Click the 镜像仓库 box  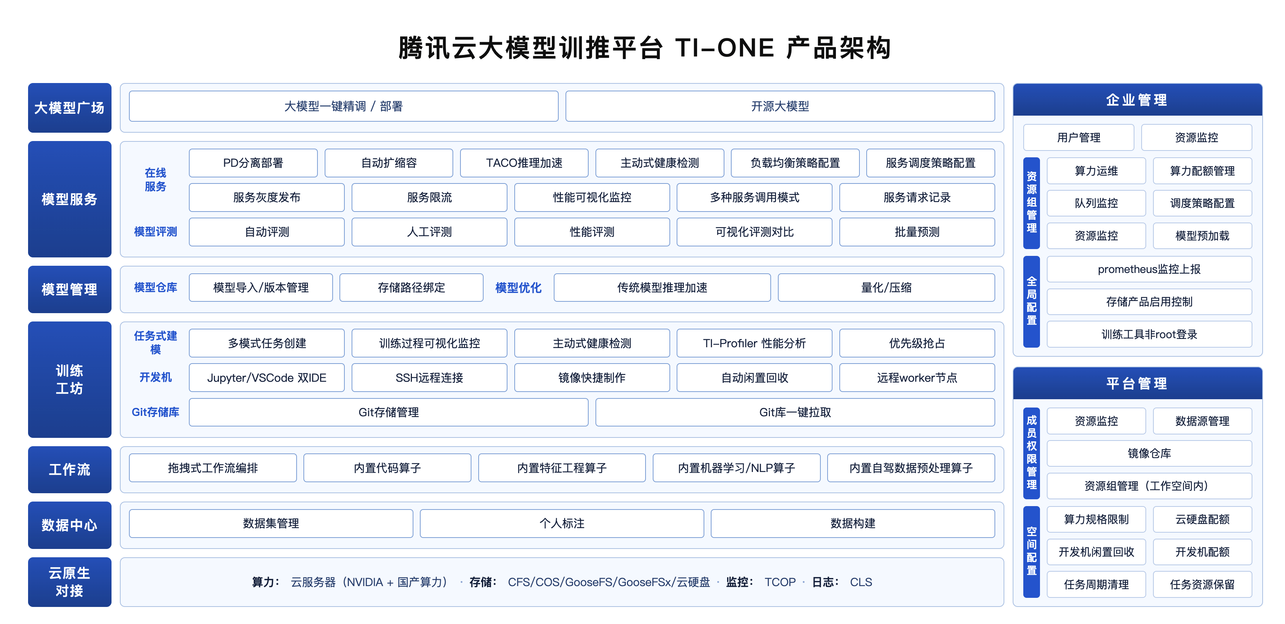coord(1149,453)
